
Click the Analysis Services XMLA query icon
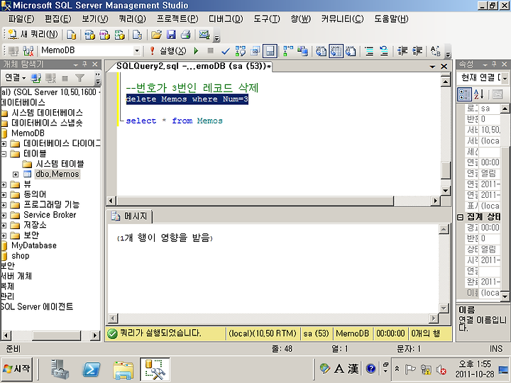(x=120, y=35)
